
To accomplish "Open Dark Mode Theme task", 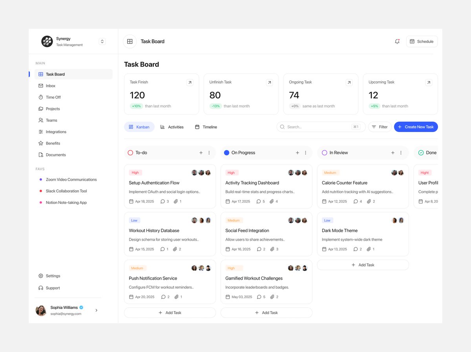I will (363, 234).
